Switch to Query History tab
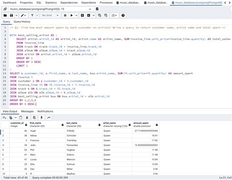The image size is (232, 180). [x=22, y=22]
